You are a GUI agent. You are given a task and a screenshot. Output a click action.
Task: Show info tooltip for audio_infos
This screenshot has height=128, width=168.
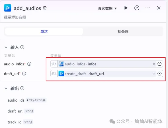(x=29, y=64)
